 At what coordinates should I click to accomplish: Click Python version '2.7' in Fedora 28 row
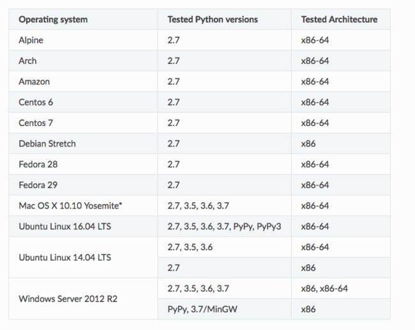click(174, 164)
